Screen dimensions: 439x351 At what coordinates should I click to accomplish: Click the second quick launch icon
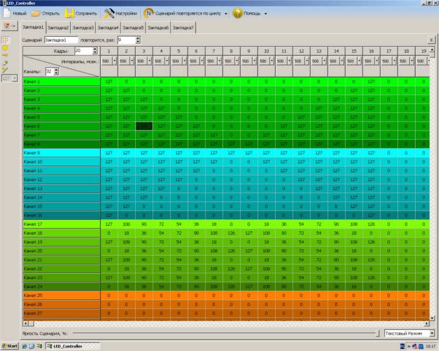32,346
